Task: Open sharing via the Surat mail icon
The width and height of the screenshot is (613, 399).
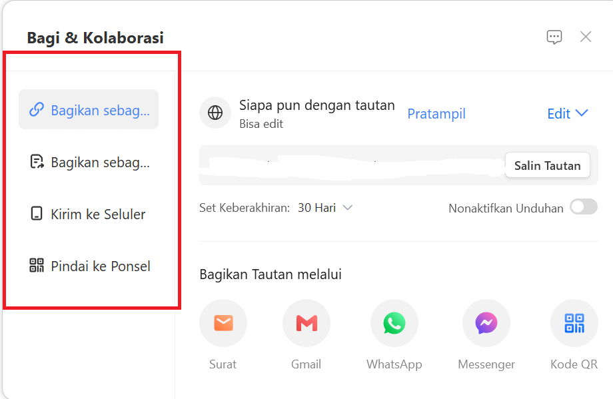Action: point(223,322)
